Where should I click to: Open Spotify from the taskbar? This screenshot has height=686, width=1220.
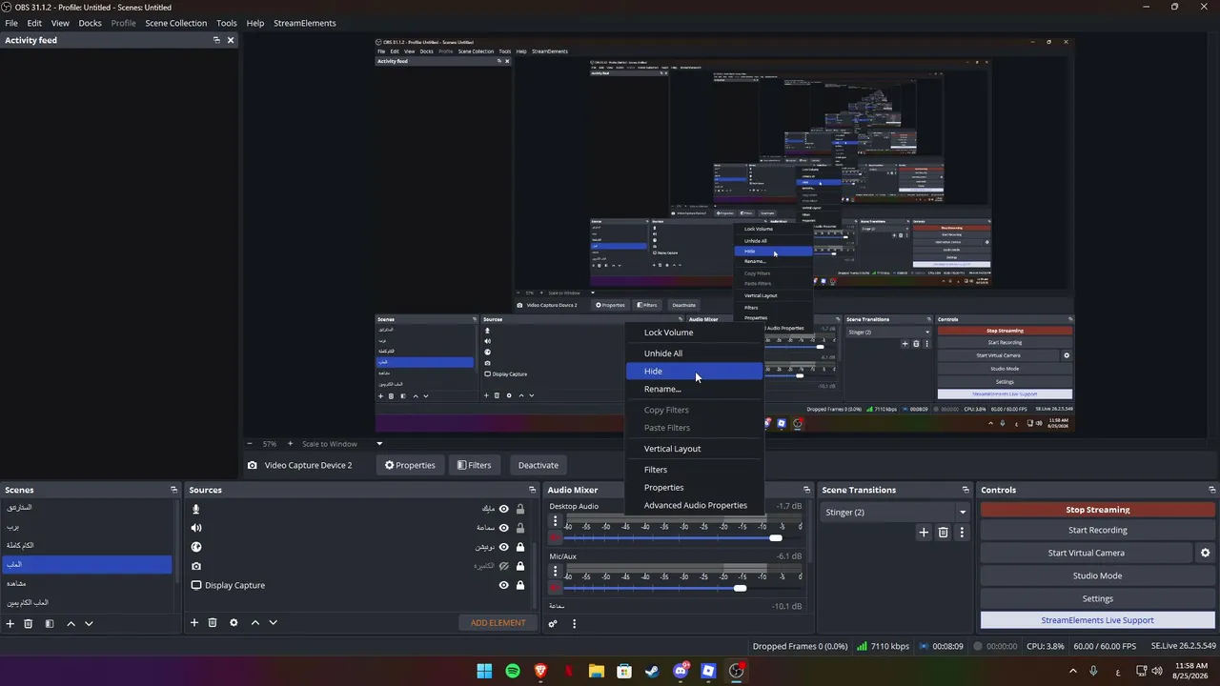[513, 671]
